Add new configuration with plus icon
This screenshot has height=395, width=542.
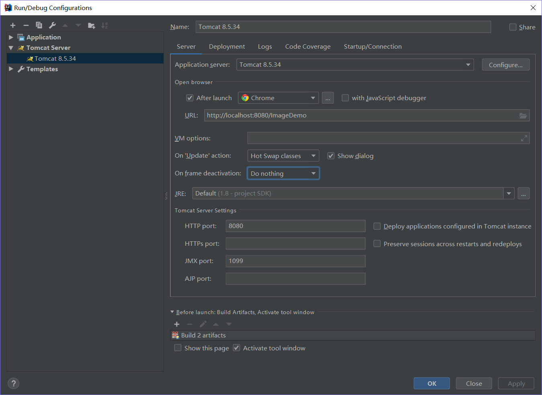[x=13, y=25]
